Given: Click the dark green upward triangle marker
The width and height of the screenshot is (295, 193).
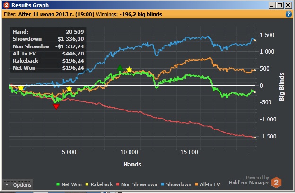Looking at the screenshot, I should 120,68.
